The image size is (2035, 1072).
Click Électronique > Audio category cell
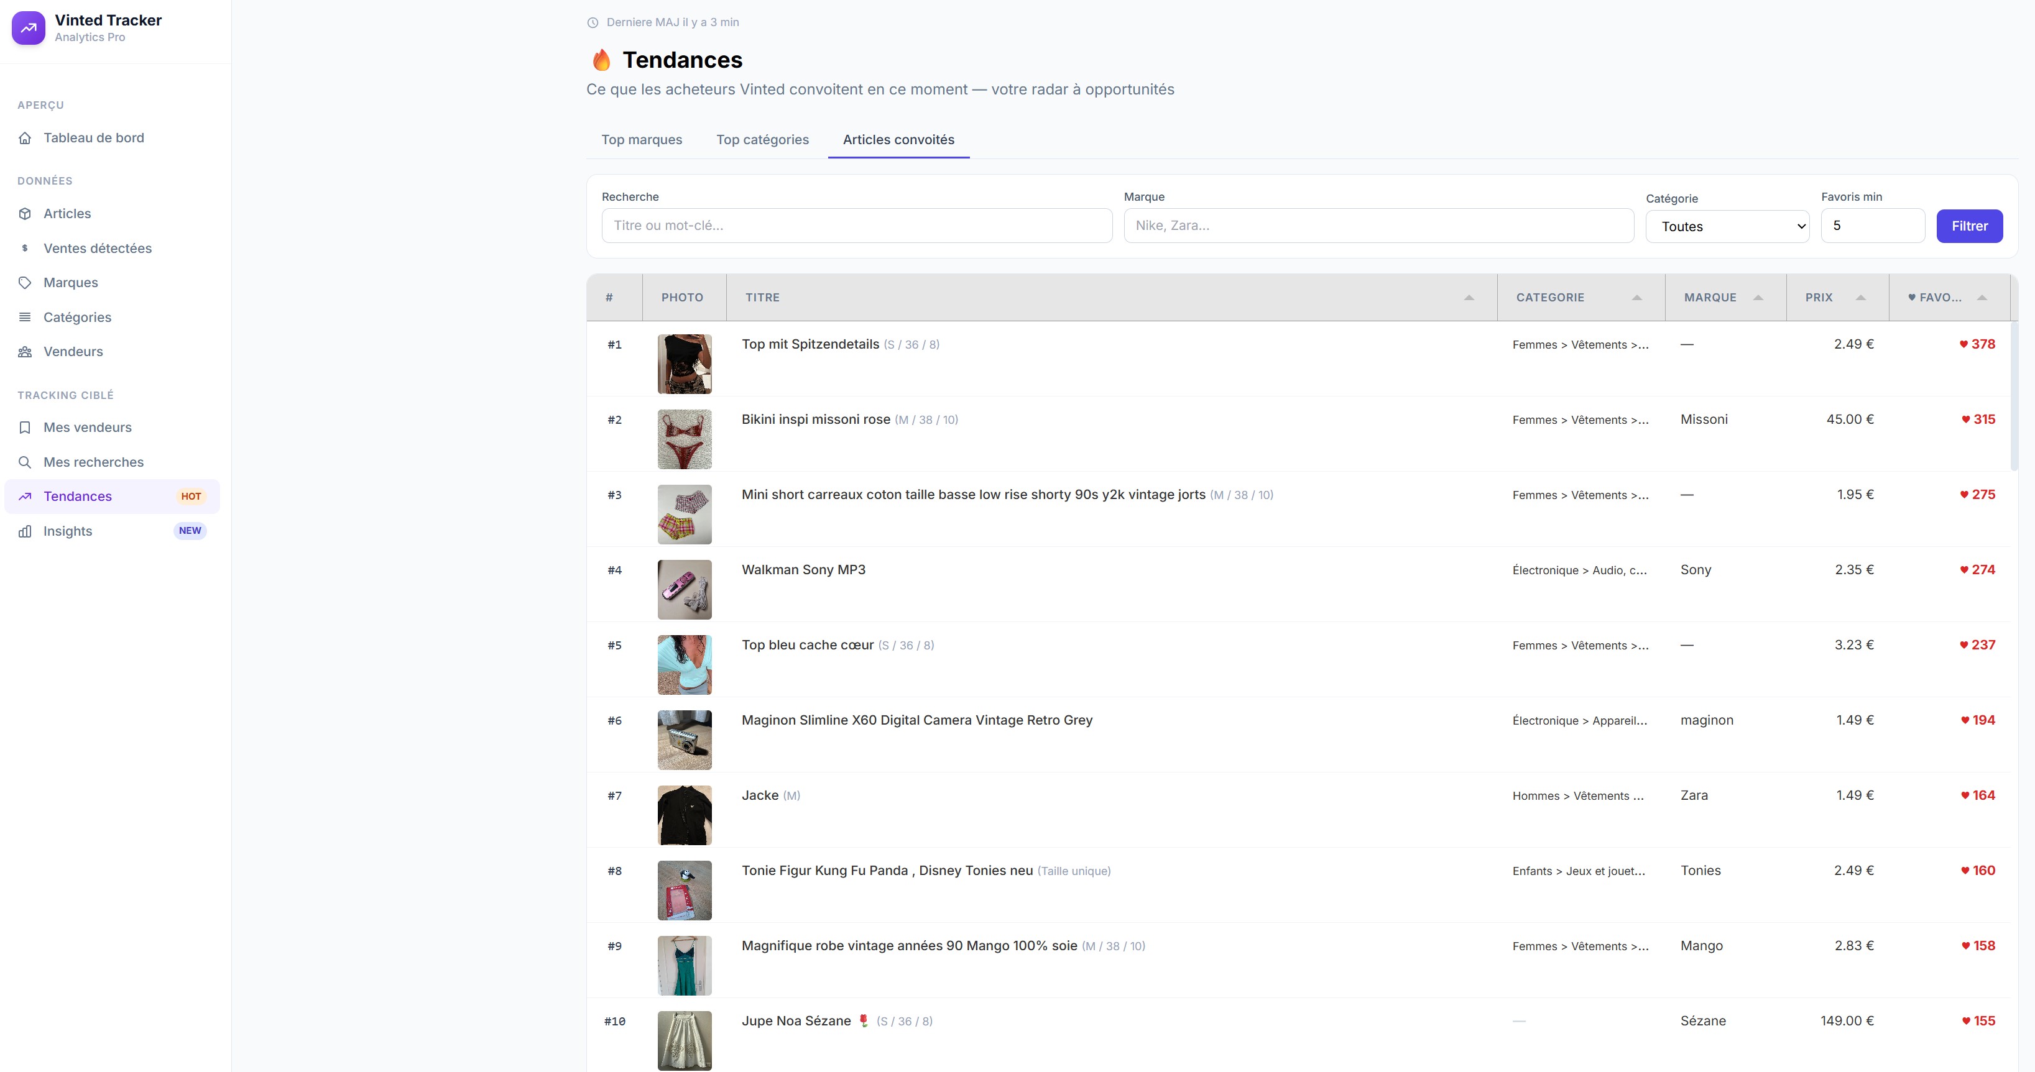click(1580, 570)
